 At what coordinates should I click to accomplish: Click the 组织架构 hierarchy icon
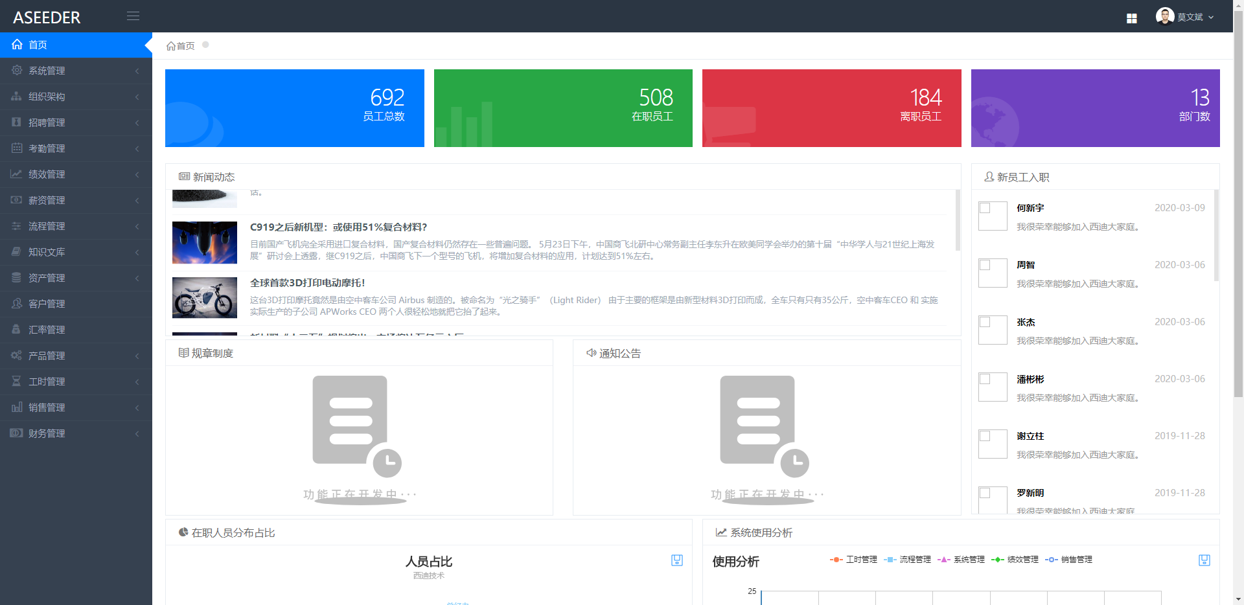pos(17,96)
